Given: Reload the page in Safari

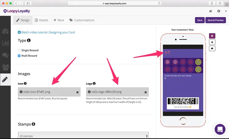Looking at the screenshot, I should [159, 3].
